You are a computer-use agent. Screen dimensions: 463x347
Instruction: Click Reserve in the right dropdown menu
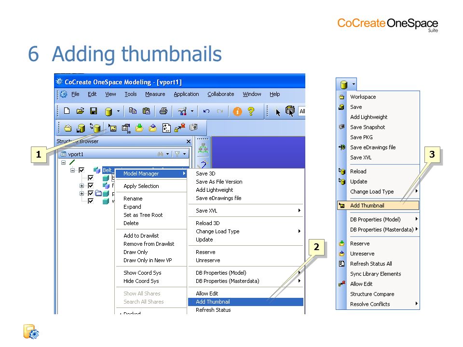pyautogui.click(x=360, y=243)
